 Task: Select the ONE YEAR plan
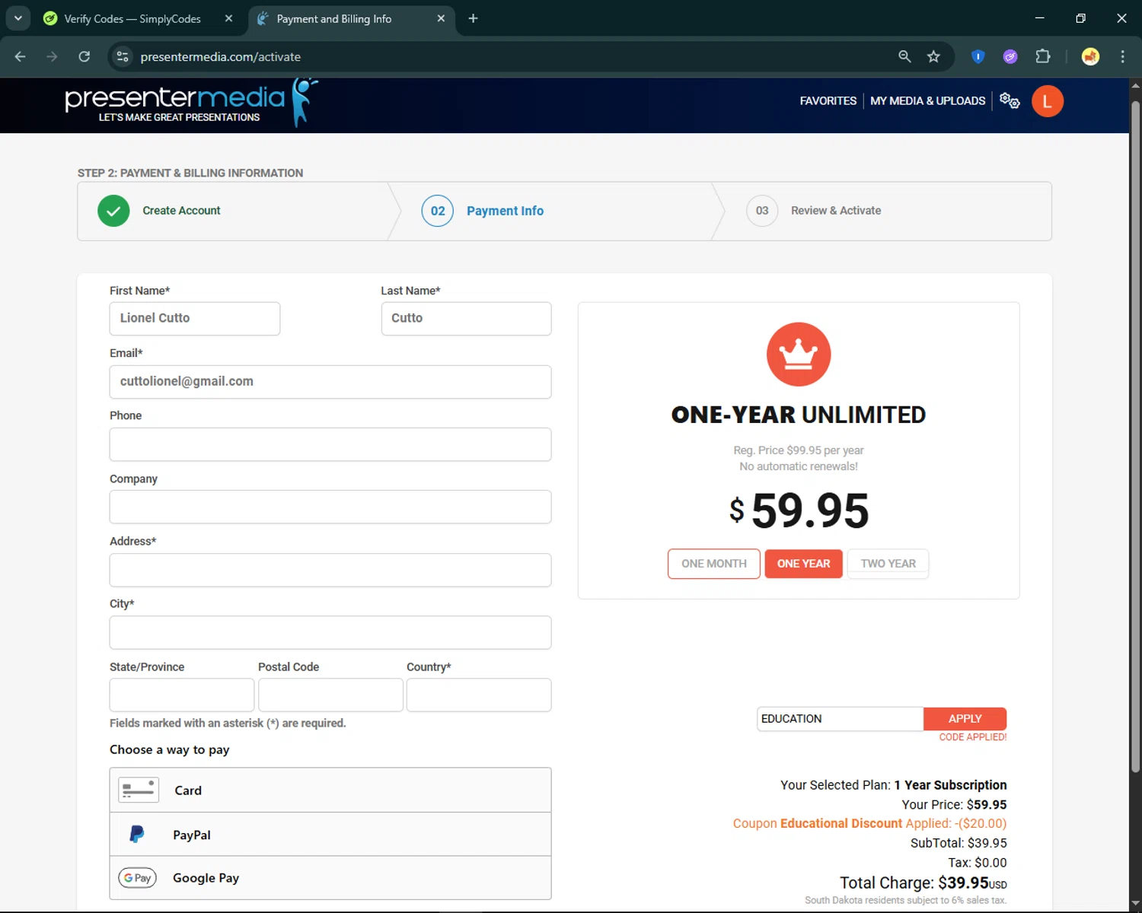click(803, 564)
